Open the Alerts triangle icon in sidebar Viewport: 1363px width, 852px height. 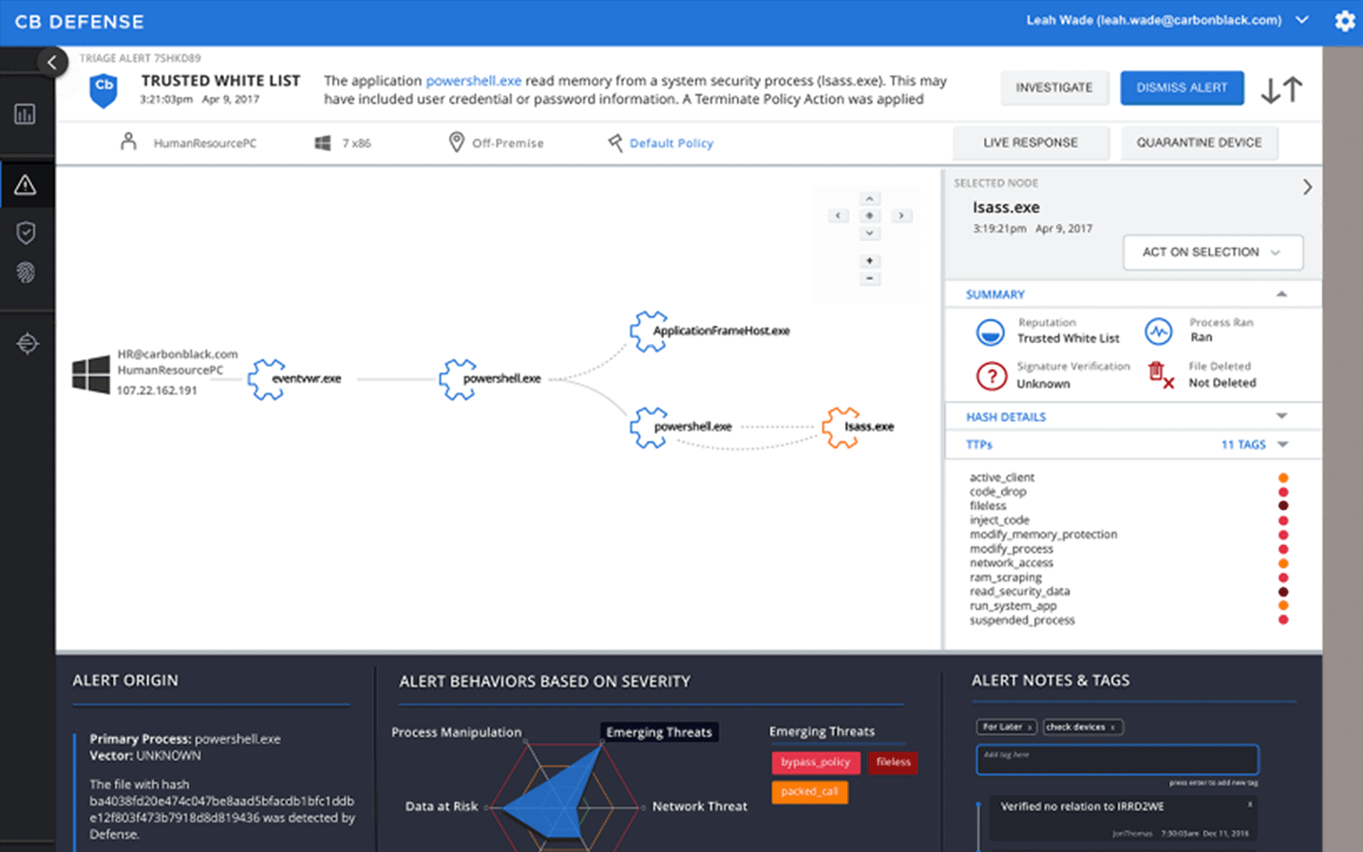coord(26,185)
